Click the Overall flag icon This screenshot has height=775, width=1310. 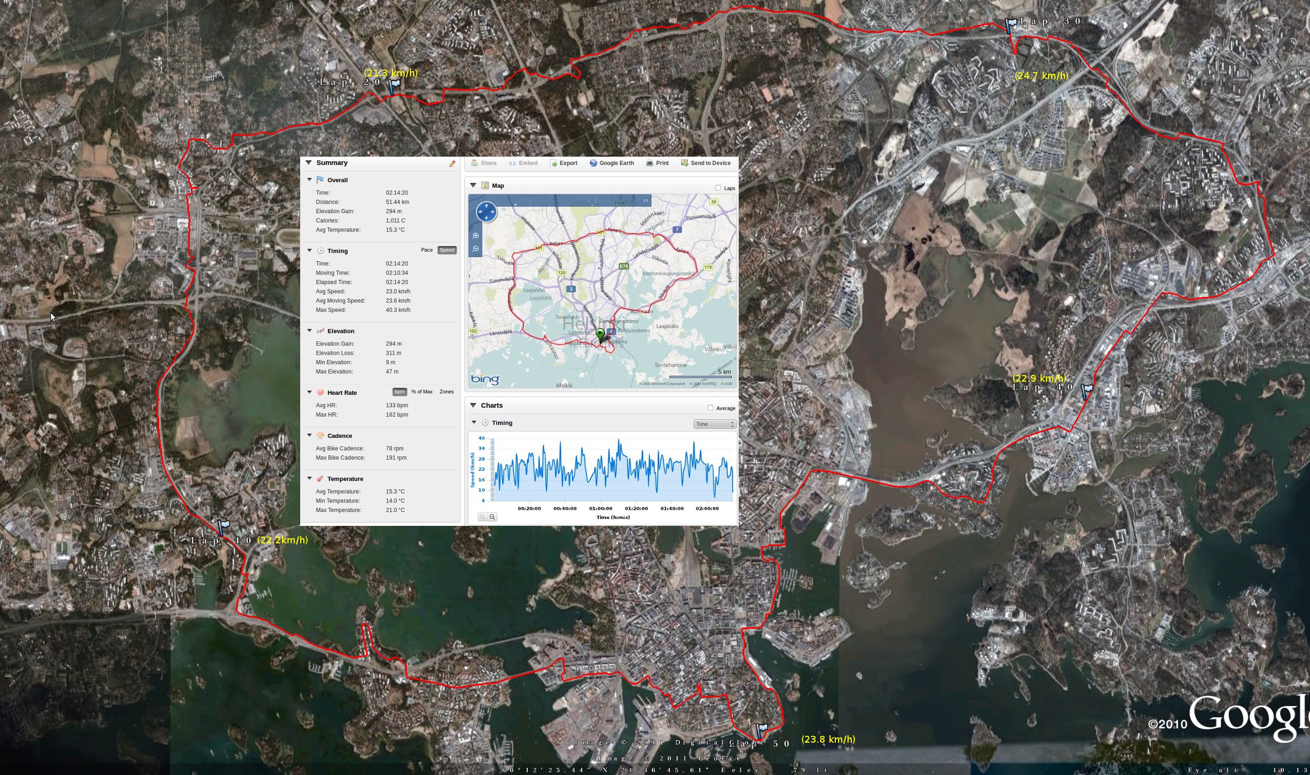[x=320, y=180]
